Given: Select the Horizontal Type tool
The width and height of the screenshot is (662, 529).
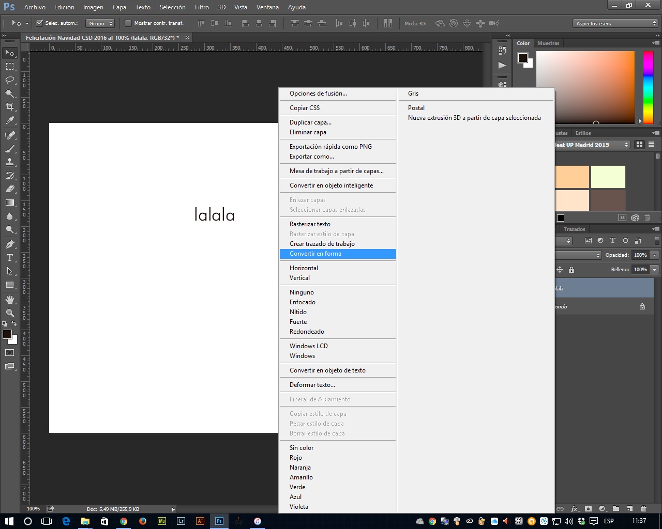Looking at the screenshot, I should pyautogui.click(x=10, y=258).
